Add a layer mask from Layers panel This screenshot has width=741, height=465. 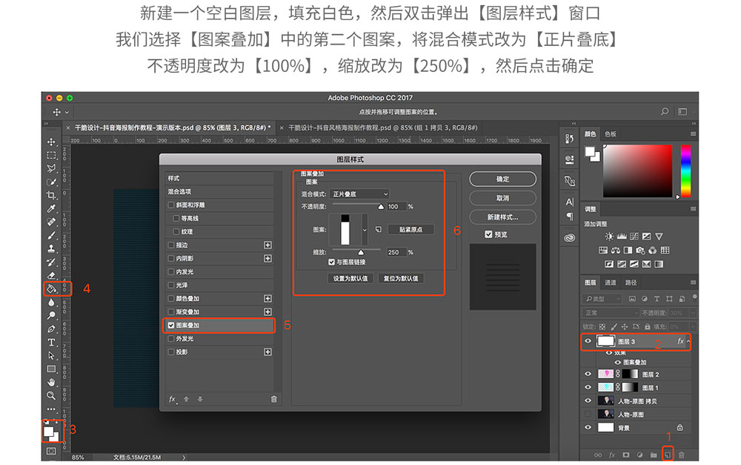pos(625,455)
